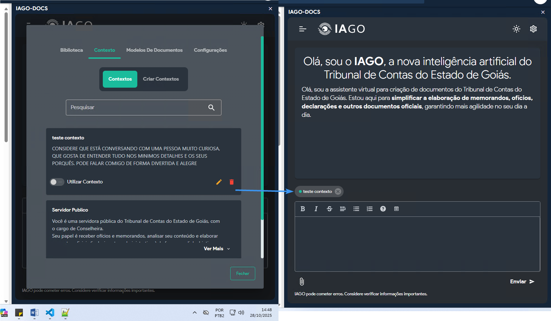Screen dimensions: 551x321
Task: Switch to the Biblioteca tab
Action: (x=71, y=50)
